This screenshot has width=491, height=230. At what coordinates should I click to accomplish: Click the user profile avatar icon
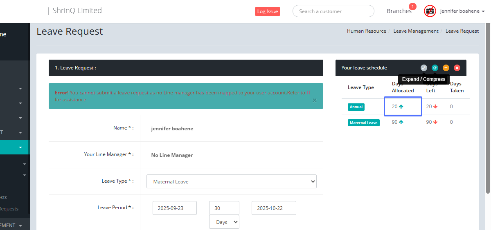[430, 11]
